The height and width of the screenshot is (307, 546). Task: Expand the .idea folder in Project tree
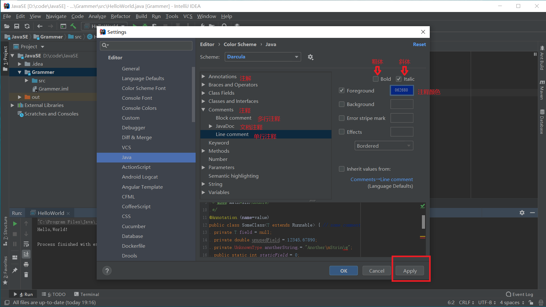[x=20, y=64]
